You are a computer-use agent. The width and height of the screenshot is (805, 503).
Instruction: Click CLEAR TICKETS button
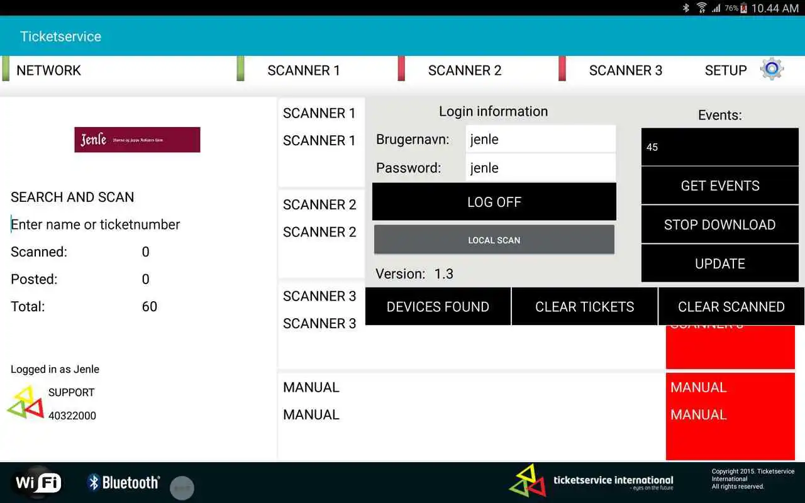[x=585, y=307]
